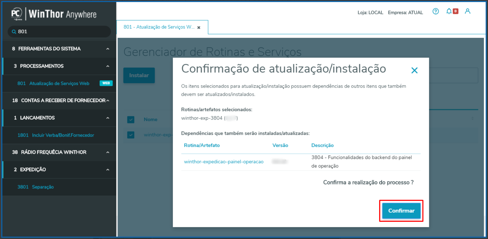Open 3801 Separação routine
Viewport: 488px width, 239px height.
point(36,187)
